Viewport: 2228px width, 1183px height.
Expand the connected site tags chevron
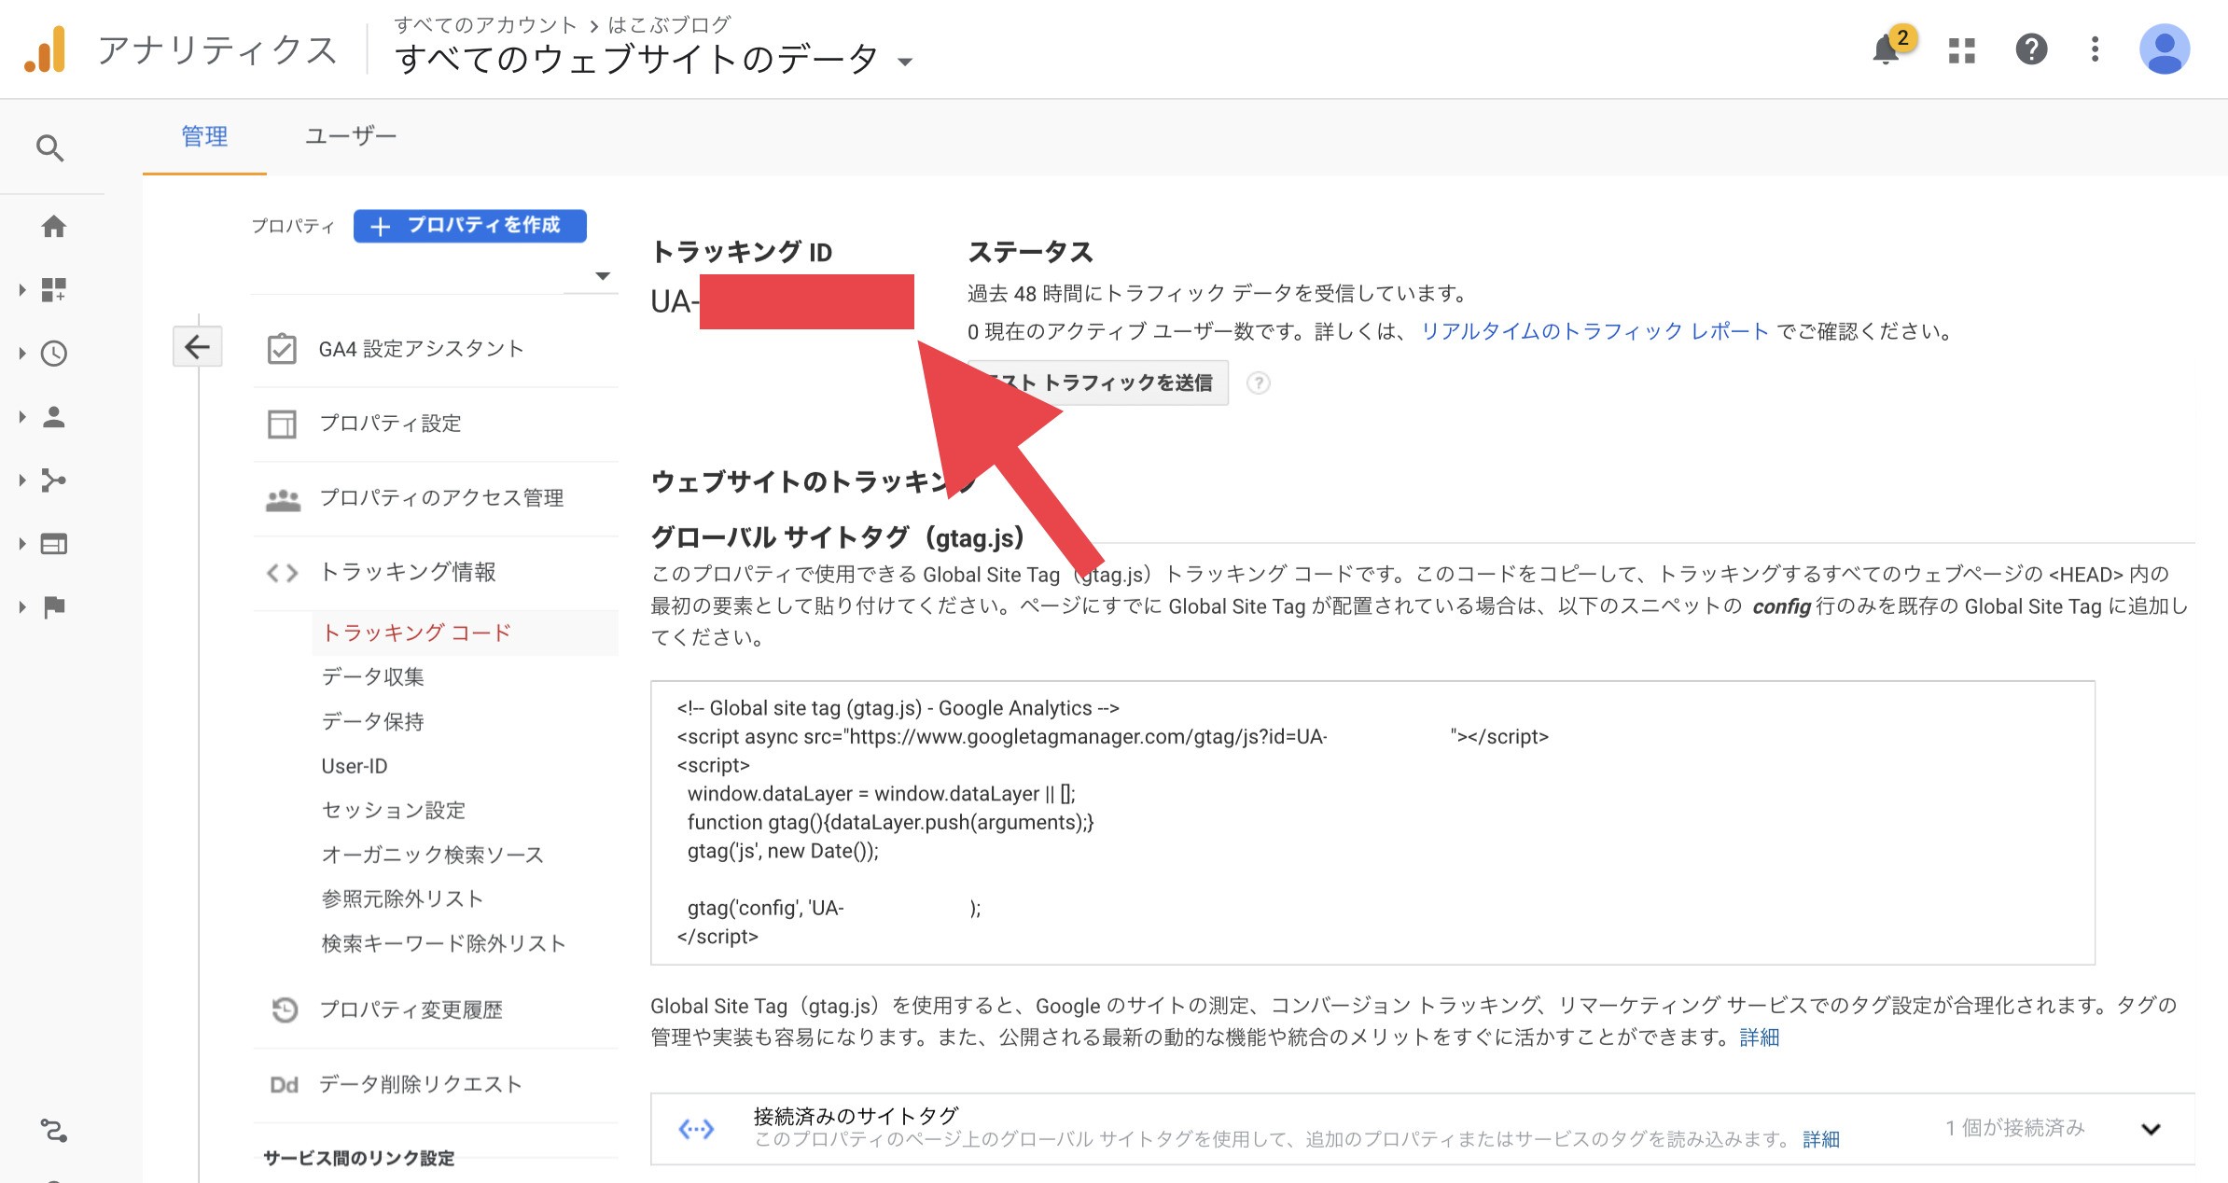(x=2151, y=1129)
